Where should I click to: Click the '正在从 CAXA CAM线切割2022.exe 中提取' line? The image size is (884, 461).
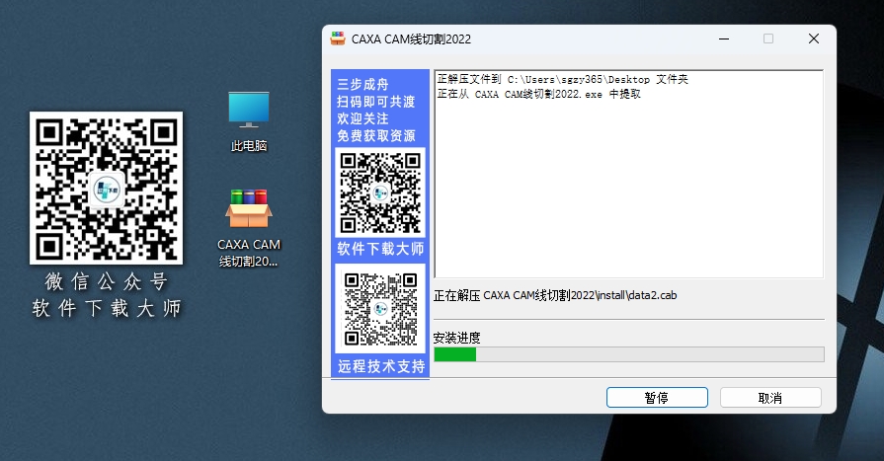tap(539, 94)
